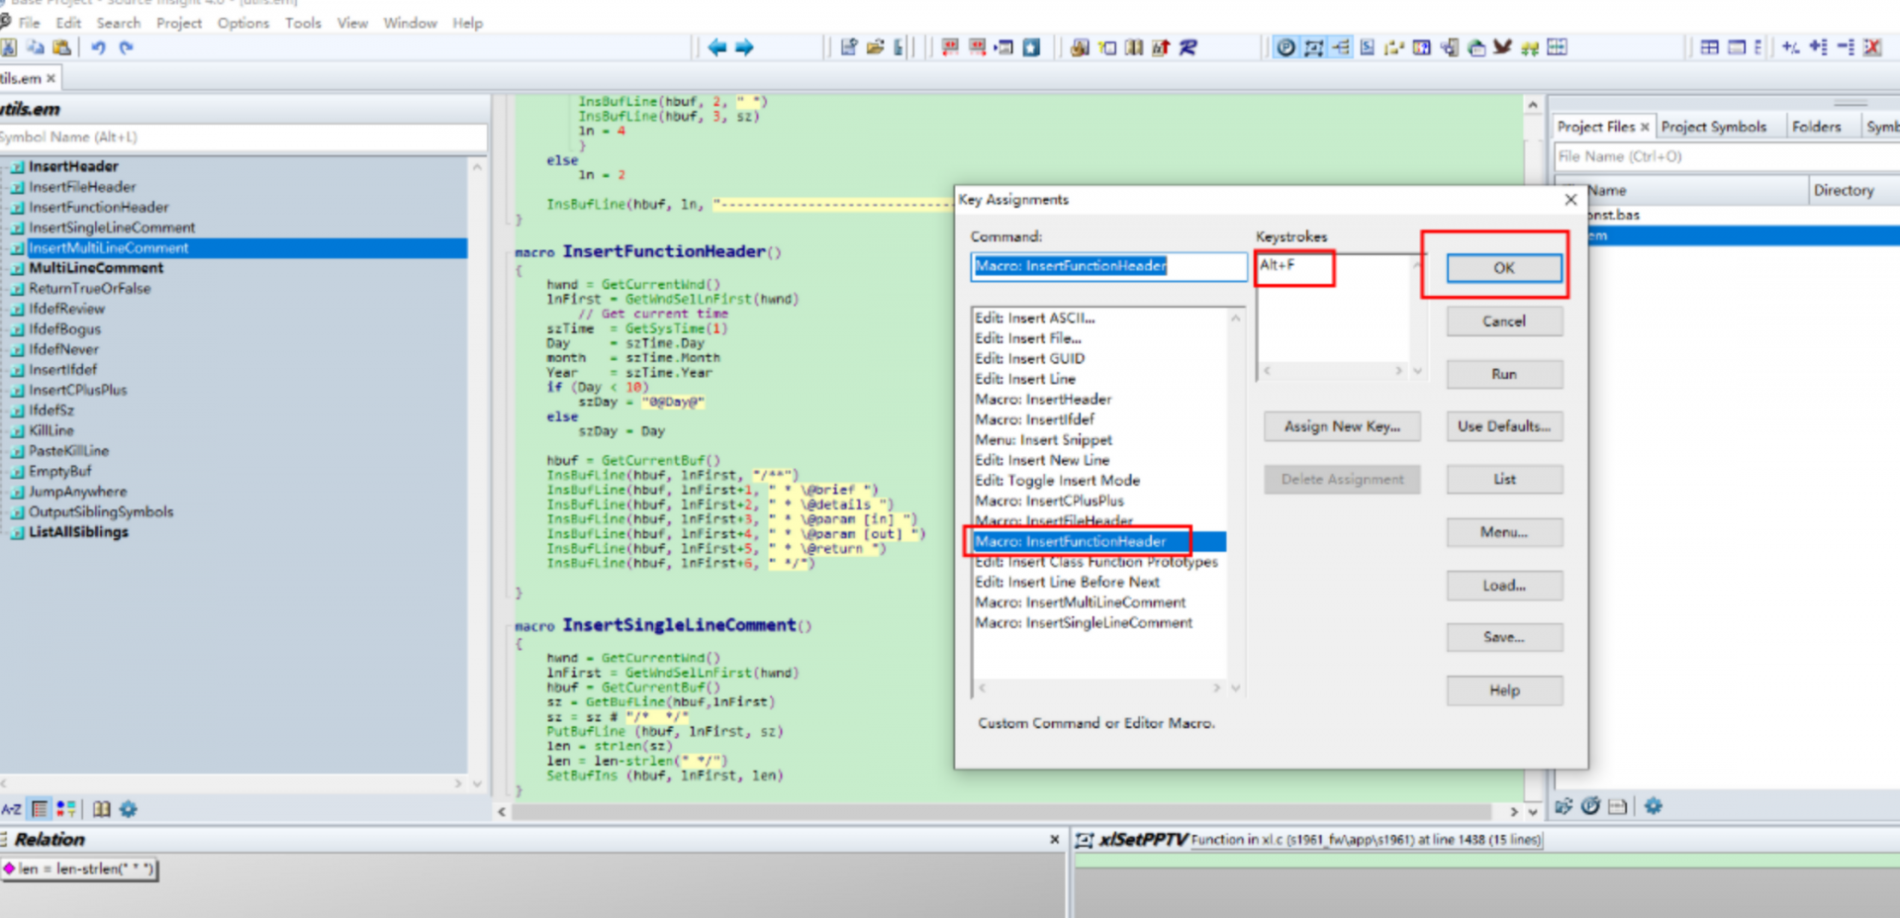
Task: Click the blue S symbol toolbar icon
Action: point(1367,47)
